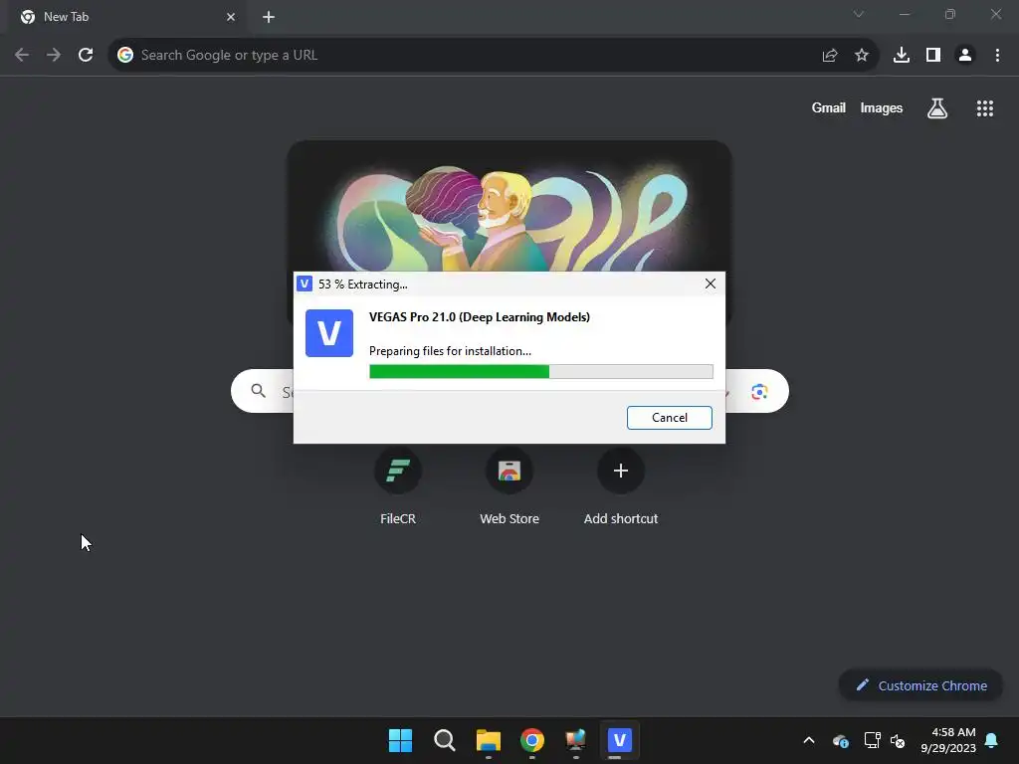
Task: Open the Web Store shortcut
Action: 509,484
